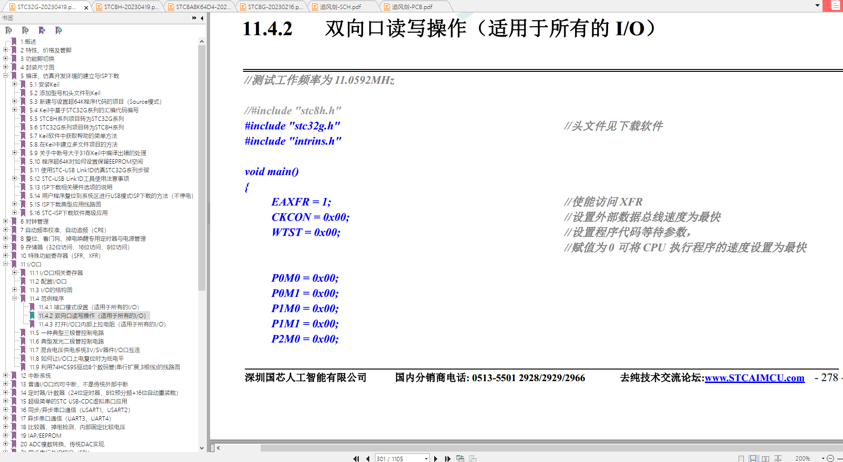Open bookmark 5.10 程序超64K时如何设置保留EEPROM空间
The height and width of the screenshot is (462, 843).
tap(86, 162)
